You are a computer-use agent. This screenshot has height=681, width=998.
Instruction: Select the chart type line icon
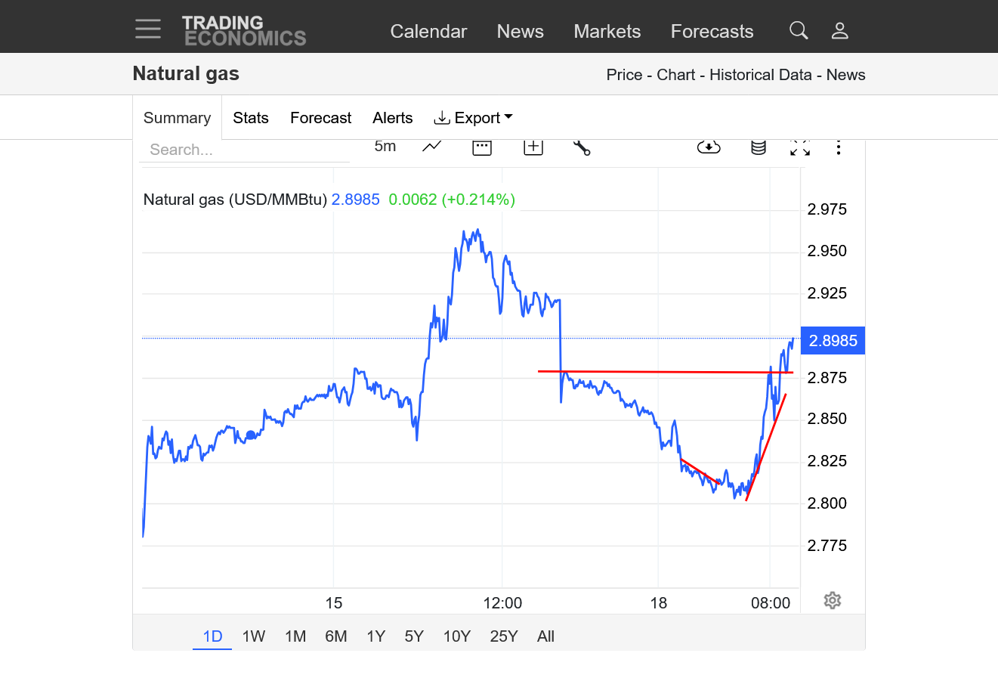click(432, 147)
